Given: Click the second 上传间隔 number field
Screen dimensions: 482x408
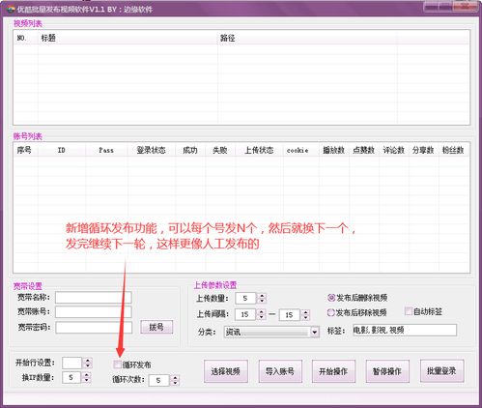Looking at the screenshot, I should click(x=290, y=314).
